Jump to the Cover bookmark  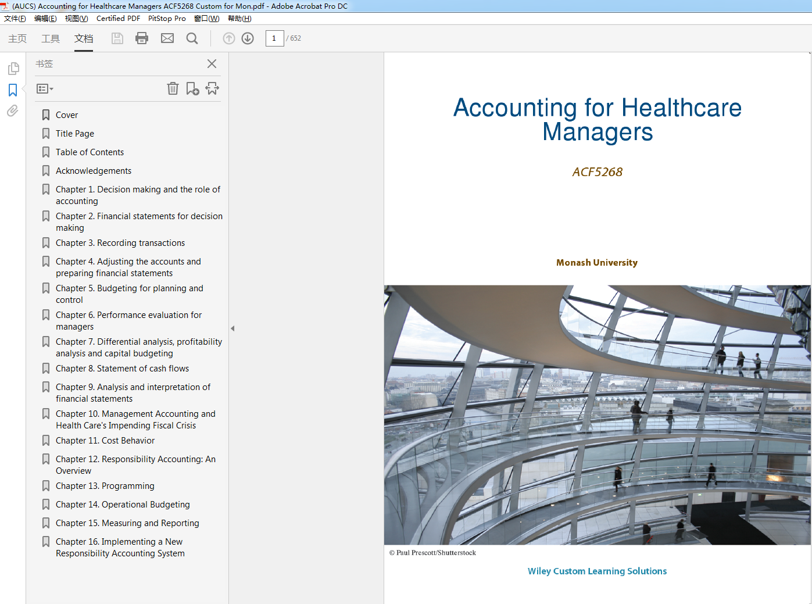tap(67, 115)
